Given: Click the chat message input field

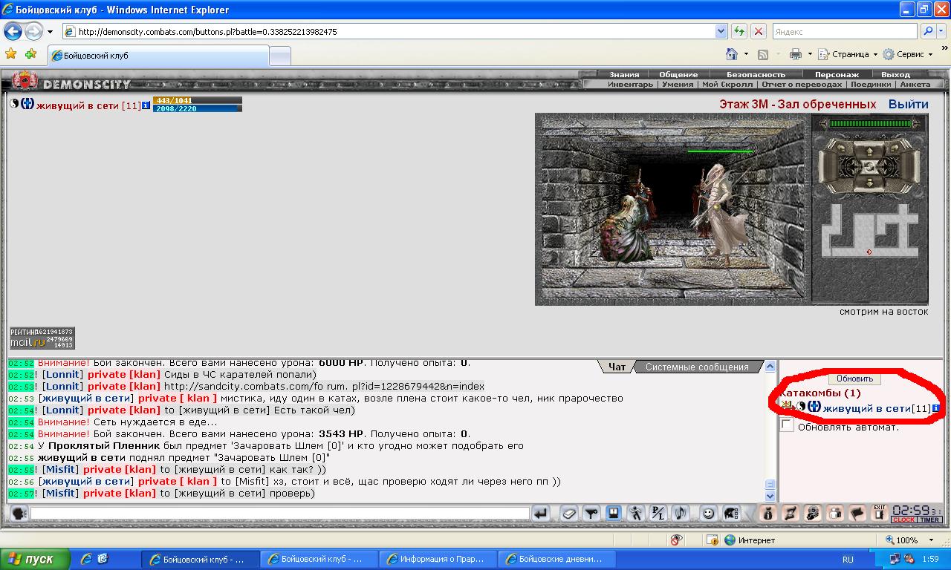Looking at the screenshot, I should click(279, 513).
